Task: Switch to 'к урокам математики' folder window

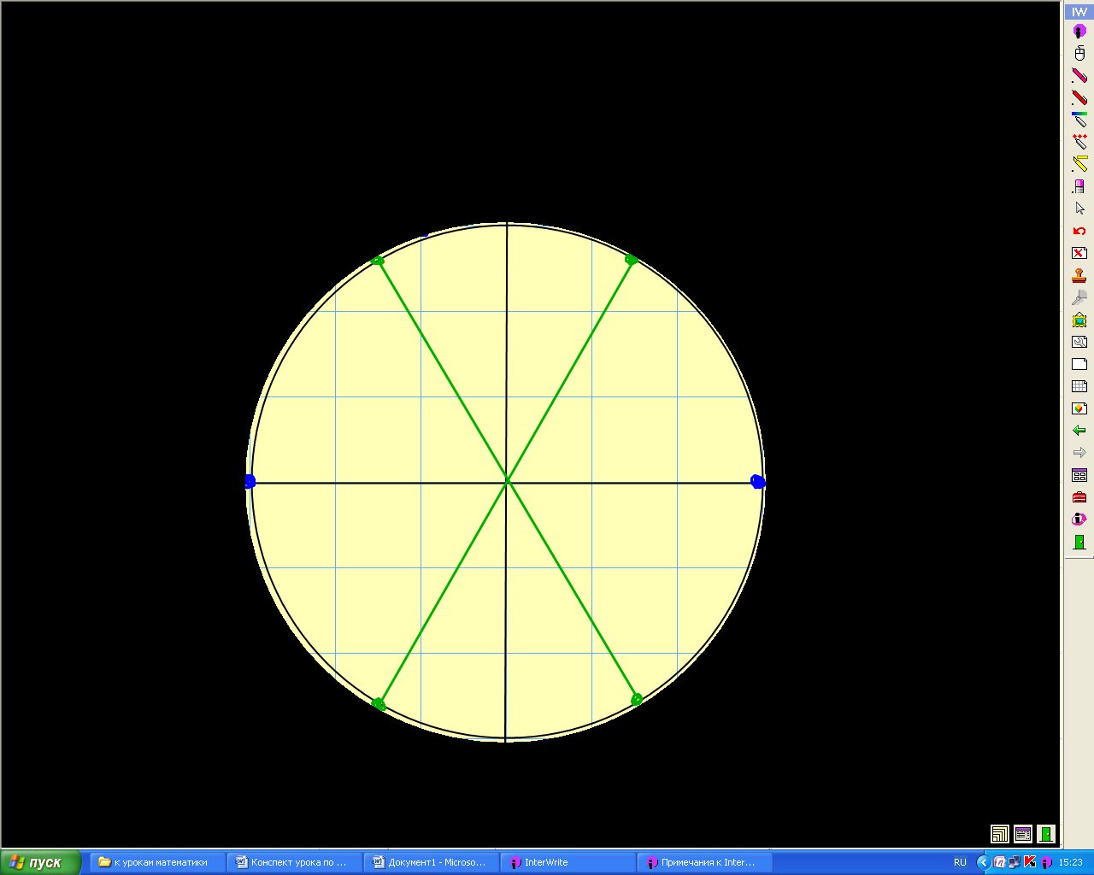Action: click(158, 862)
